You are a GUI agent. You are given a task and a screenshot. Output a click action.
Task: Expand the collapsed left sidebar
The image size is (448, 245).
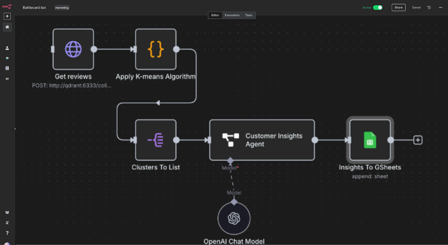[15, 129]
